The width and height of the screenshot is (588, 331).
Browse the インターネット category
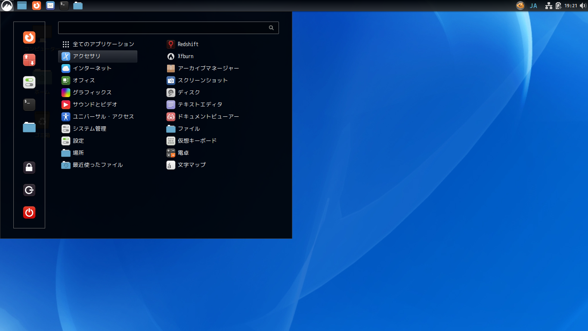[x=91, y=68]
